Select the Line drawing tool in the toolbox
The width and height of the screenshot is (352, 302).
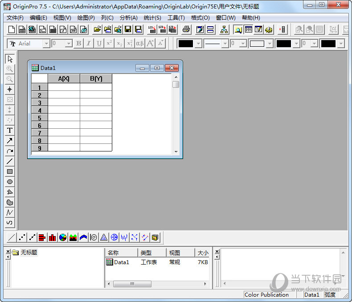coord(10,161)
